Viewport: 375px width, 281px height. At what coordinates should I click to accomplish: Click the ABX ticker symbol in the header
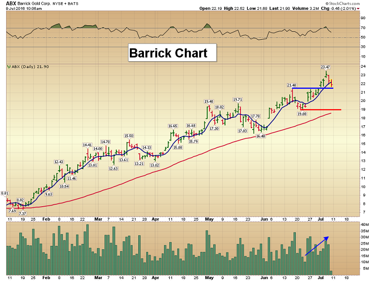11,4
